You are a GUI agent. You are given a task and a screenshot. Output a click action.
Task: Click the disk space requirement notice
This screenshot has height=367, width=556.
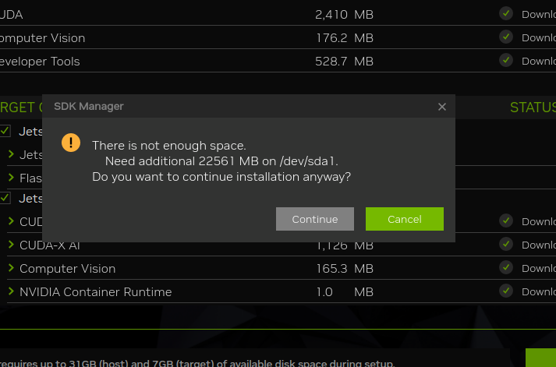pos(197,363)
